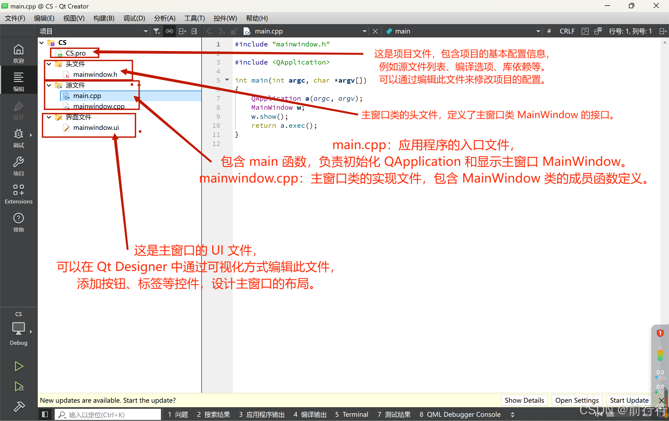Click the Start Debugging run icon
The height and width of the screenshot is (421, 669).
point(18,386)
